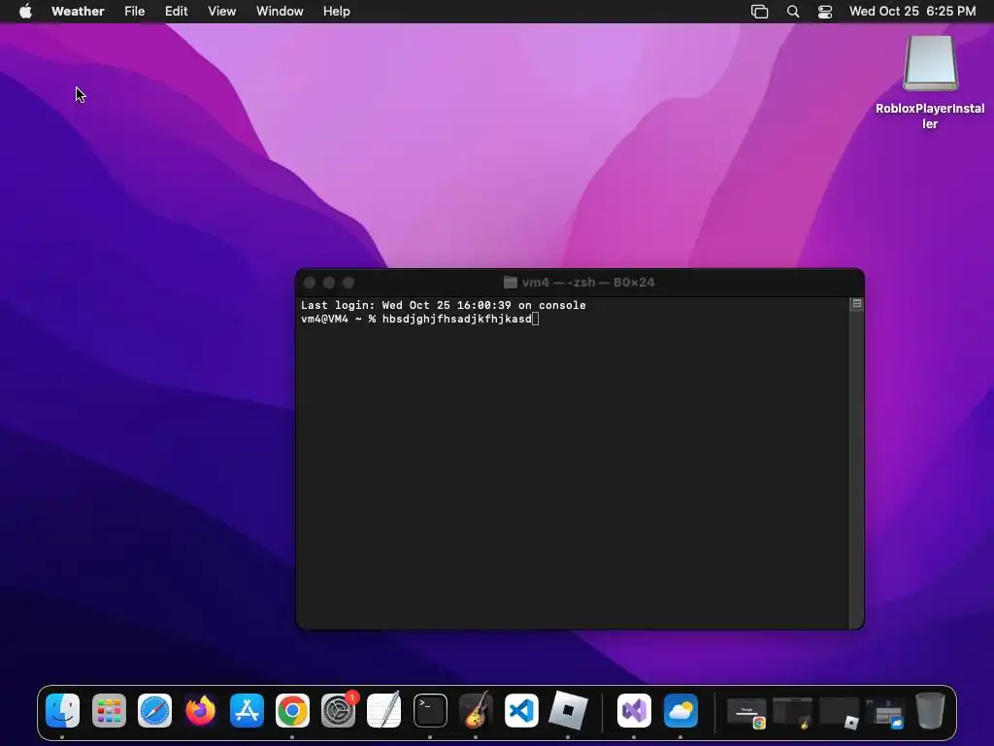Open System Preferences in the dock

[339, 710]
